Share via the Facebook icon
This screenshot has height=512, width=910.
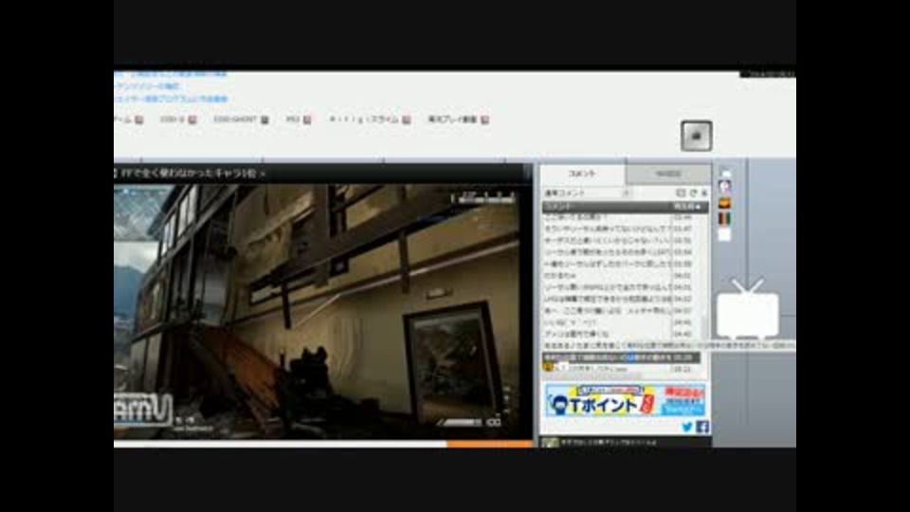pyautogui.click(x=702, y=427)
